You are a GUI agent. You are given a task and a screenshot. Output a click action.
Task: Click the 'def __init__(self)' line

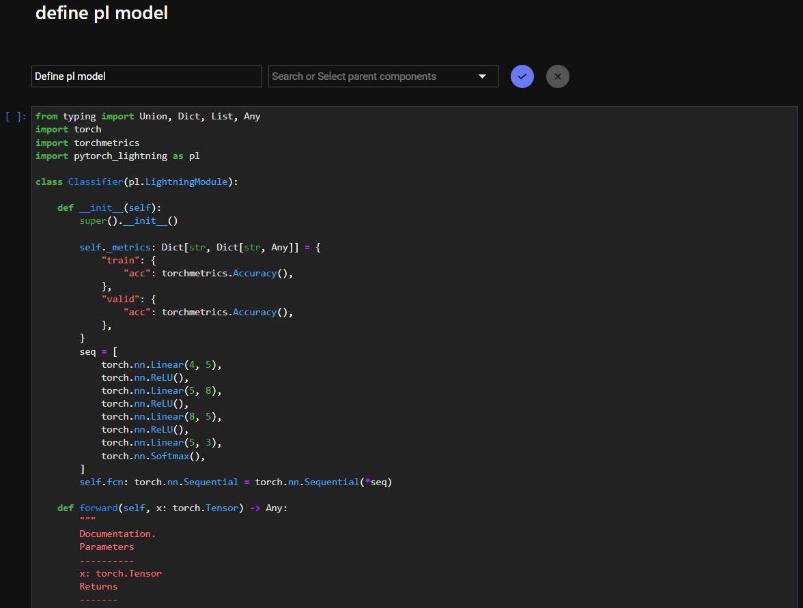coord(109,208)
